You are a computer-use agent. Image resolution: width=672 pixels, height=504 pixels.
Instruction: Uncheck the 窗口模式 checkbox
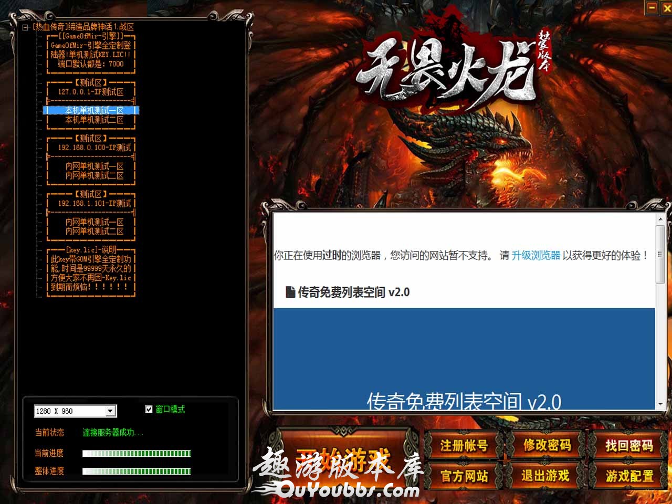(x=149, y=409)
